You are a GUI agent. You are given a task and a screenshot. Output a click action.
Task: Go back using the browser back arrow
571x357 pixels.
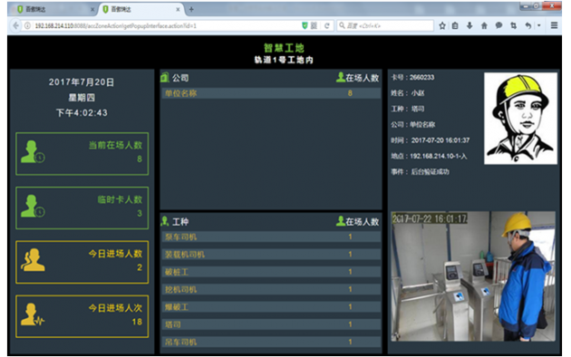pos(15,26)
